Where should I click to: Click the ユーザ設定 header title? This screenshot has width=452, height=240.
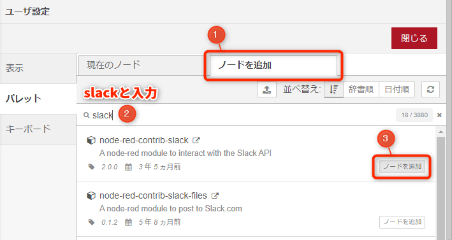coord(27,11)
